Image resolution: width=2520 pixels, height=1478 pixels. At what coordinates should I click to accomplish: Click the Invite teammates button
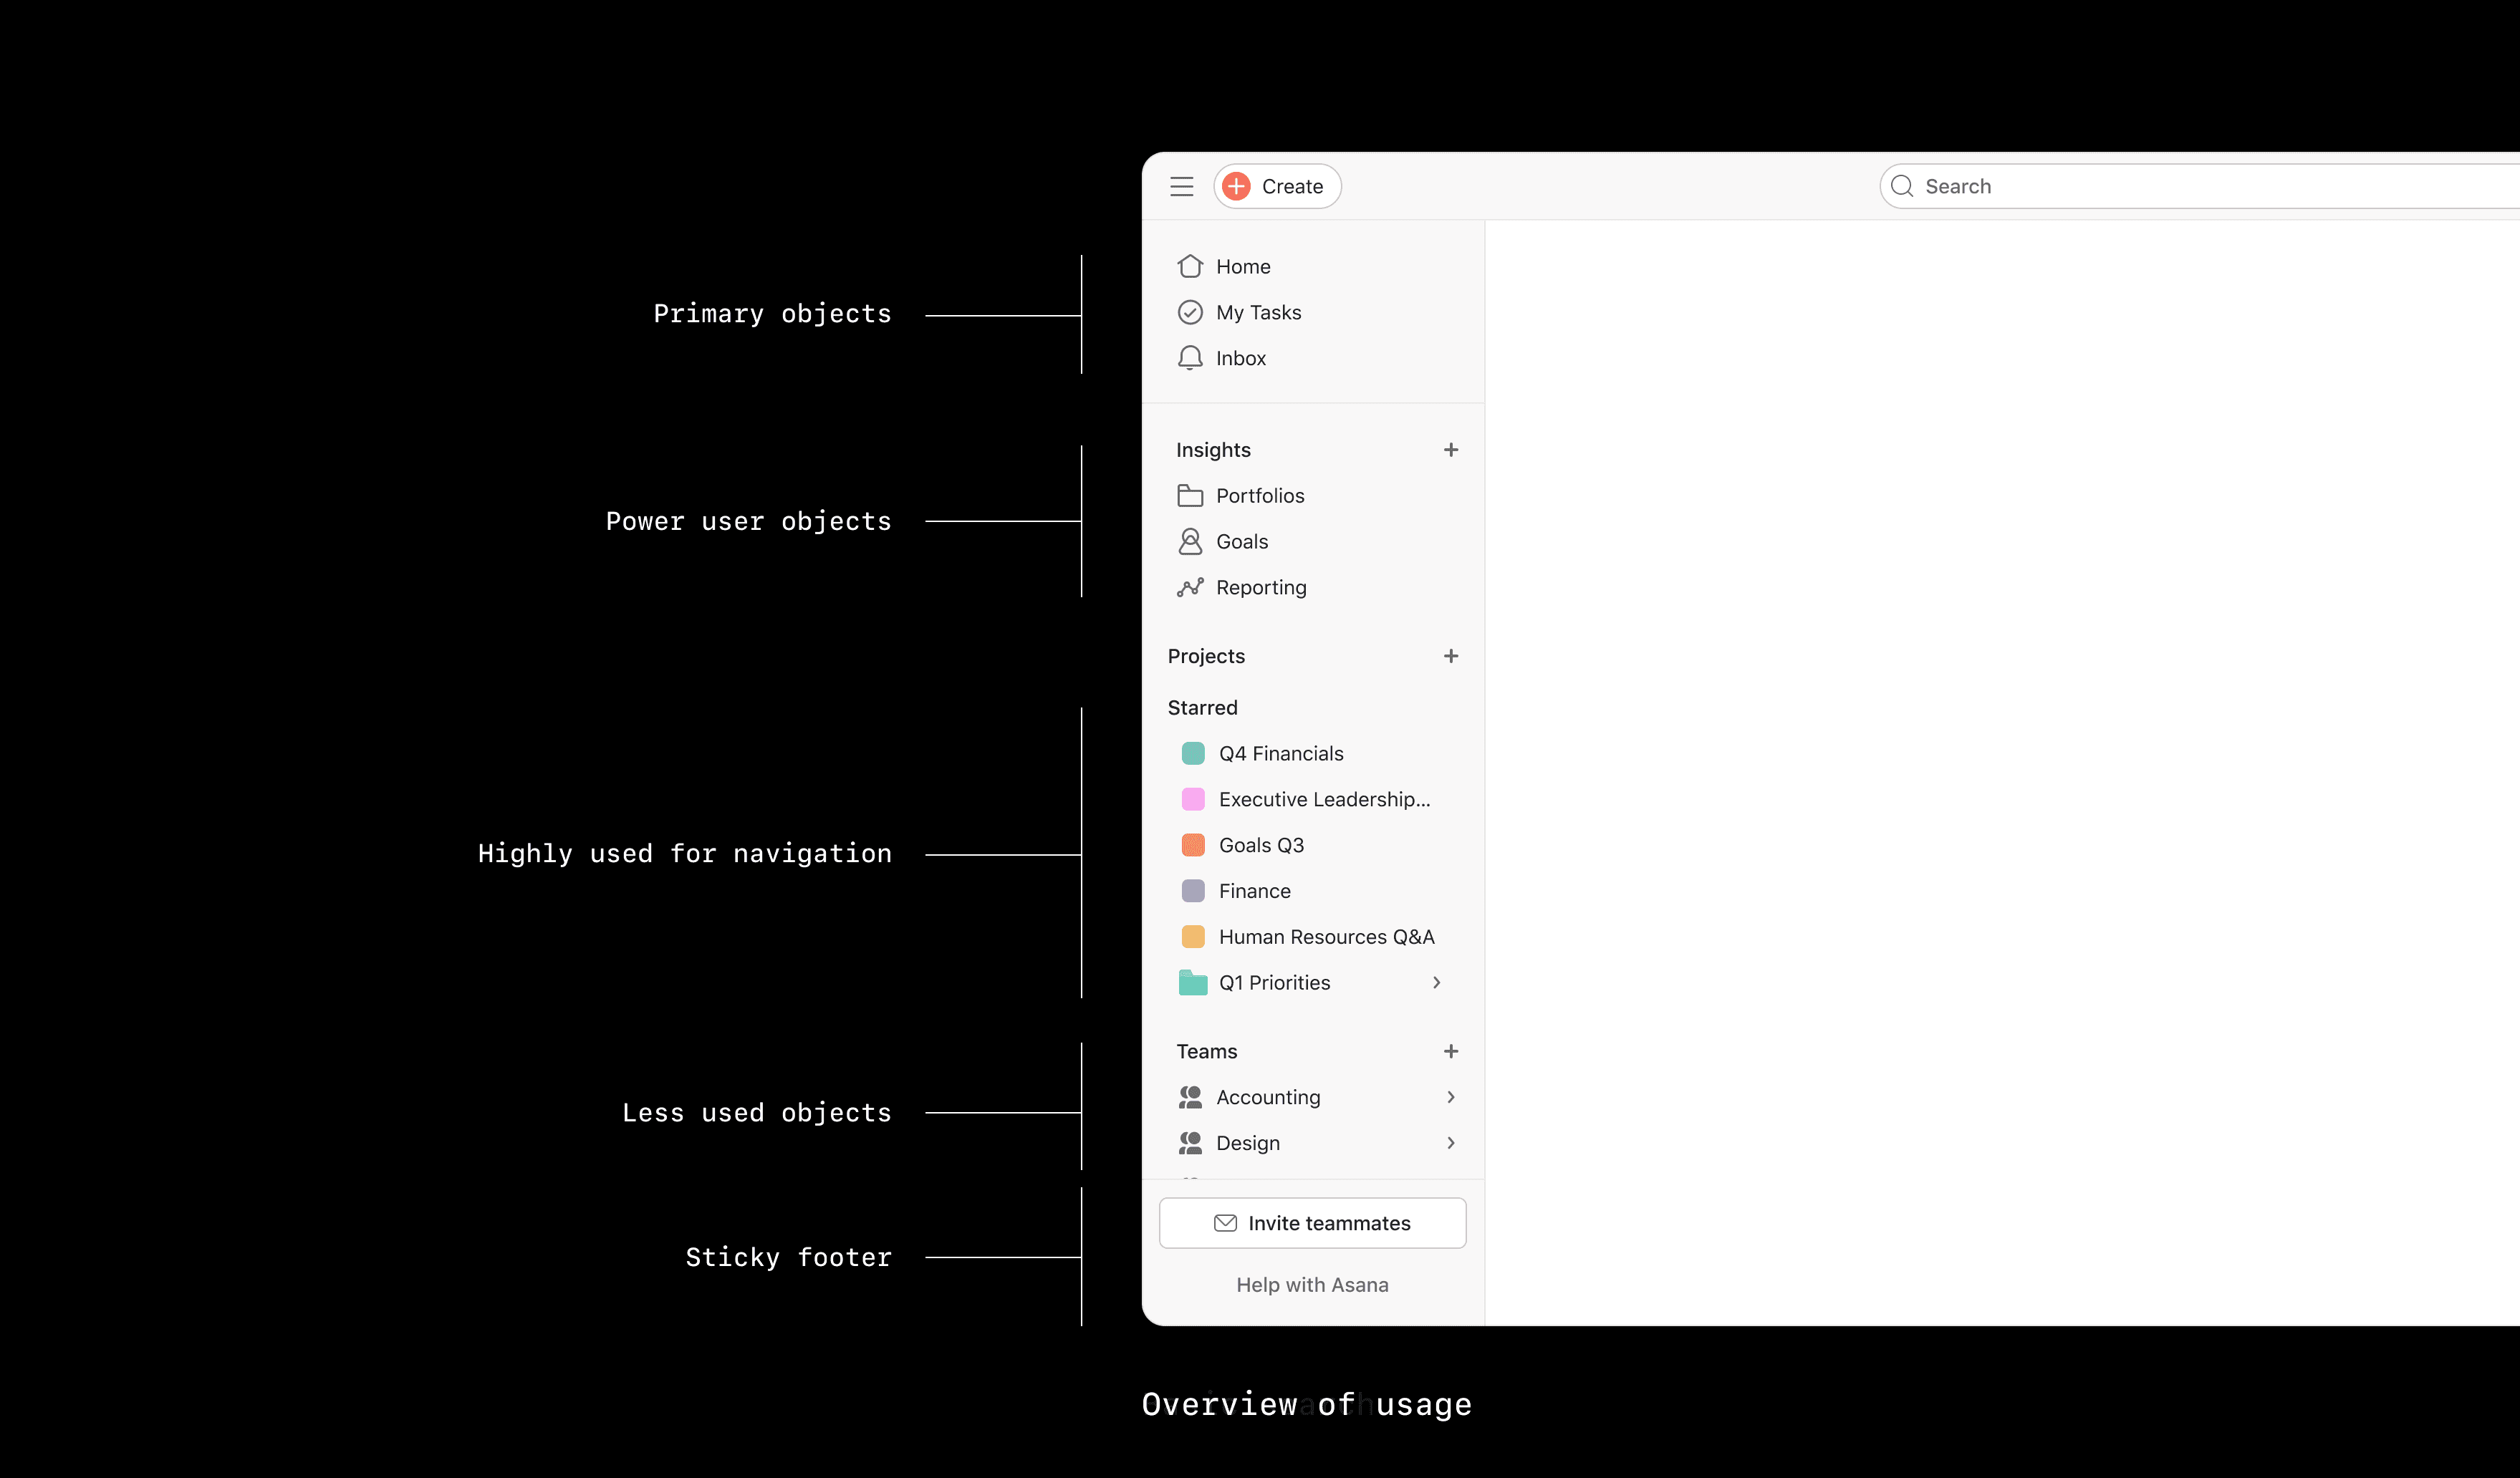click(x=1312, y=1223)
